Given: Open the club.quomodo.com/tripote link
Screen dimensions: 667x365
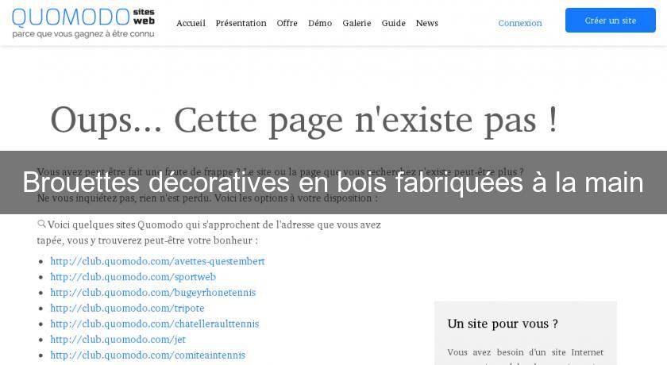Looking at the screenshot, I should pos(127,308).
